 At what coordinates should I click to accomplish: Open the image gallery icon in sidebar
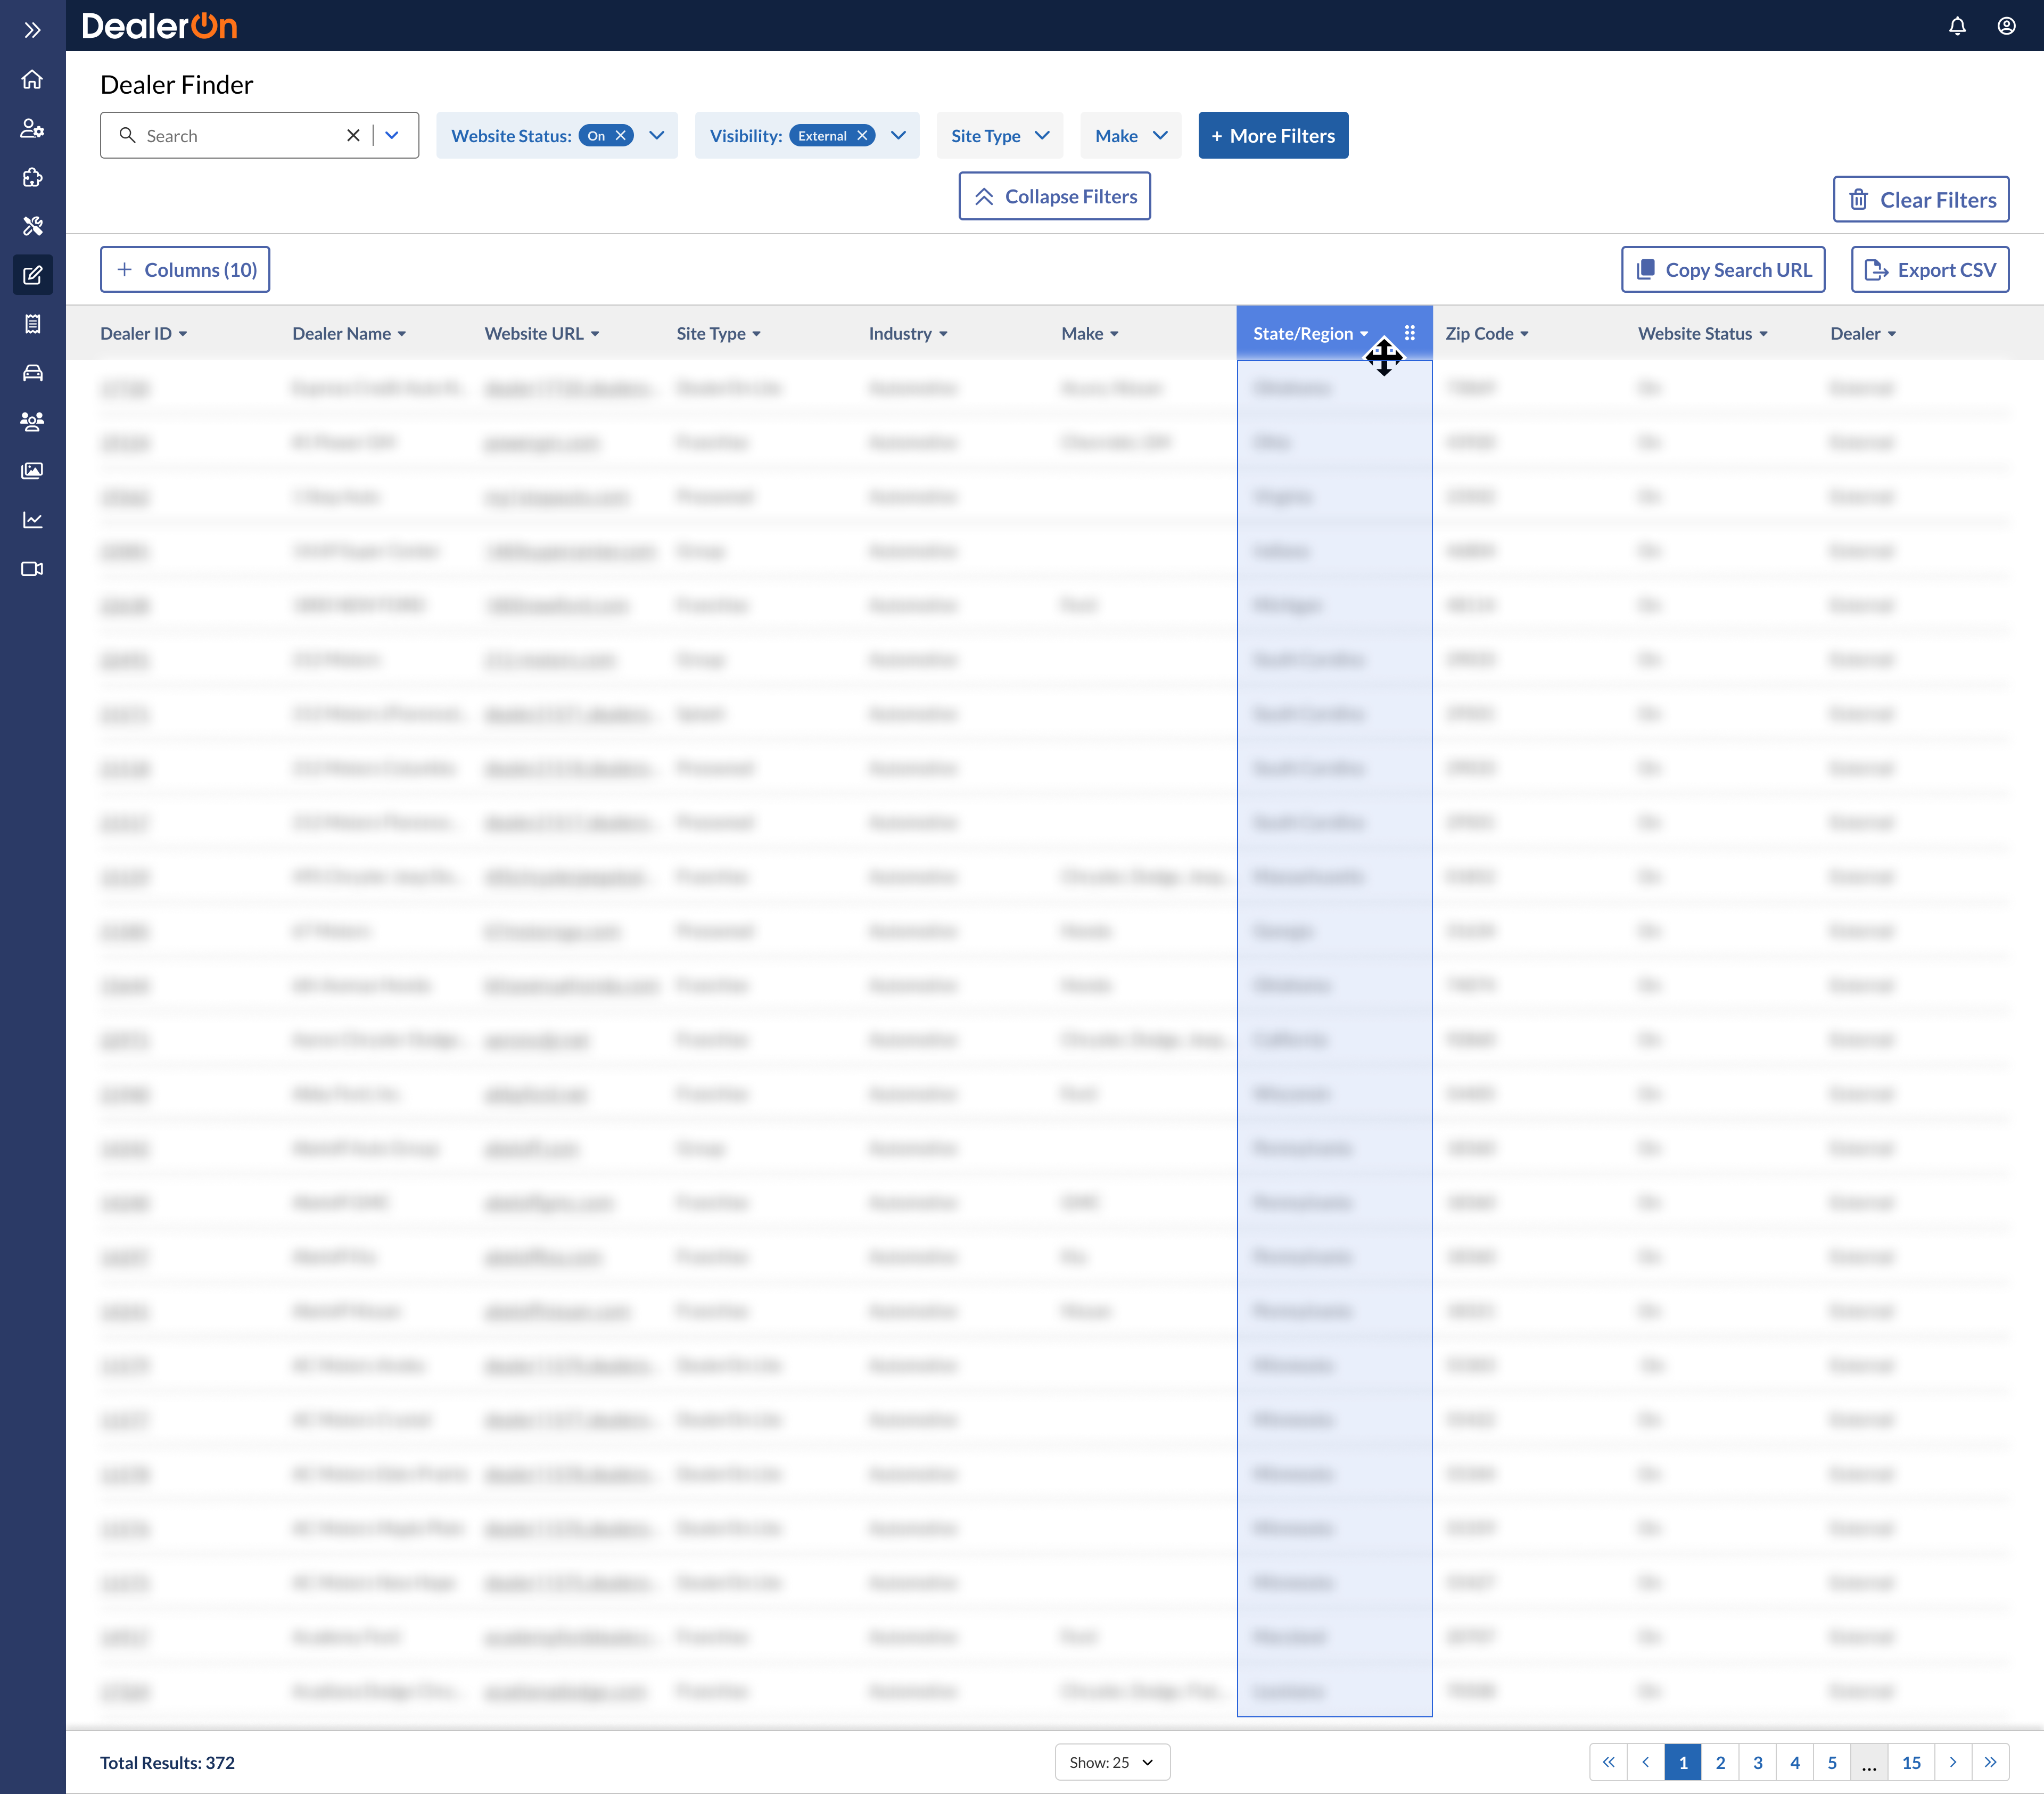(x=32, y=471)
